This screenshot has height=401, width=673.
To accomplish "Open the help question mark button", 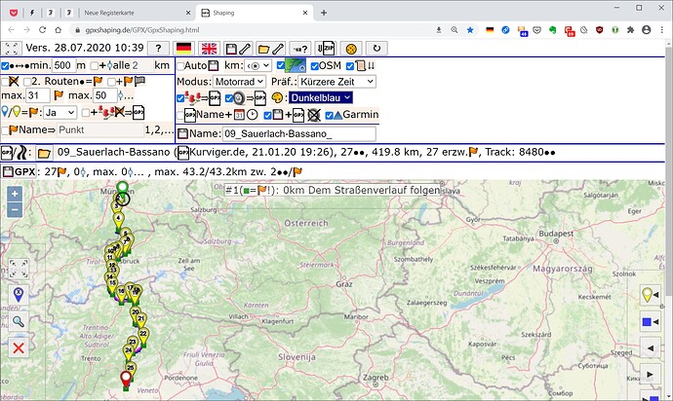I will pos(158,49).
